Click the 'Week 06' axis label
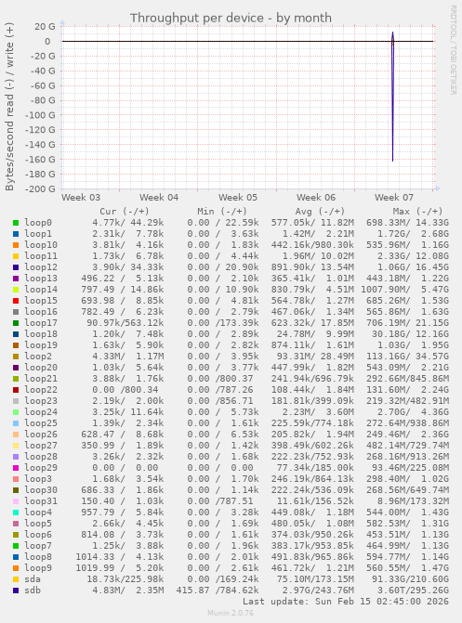462x623 pixels. coord(316,198)
